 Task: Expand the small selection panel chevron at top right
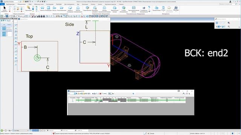point(239,27)
